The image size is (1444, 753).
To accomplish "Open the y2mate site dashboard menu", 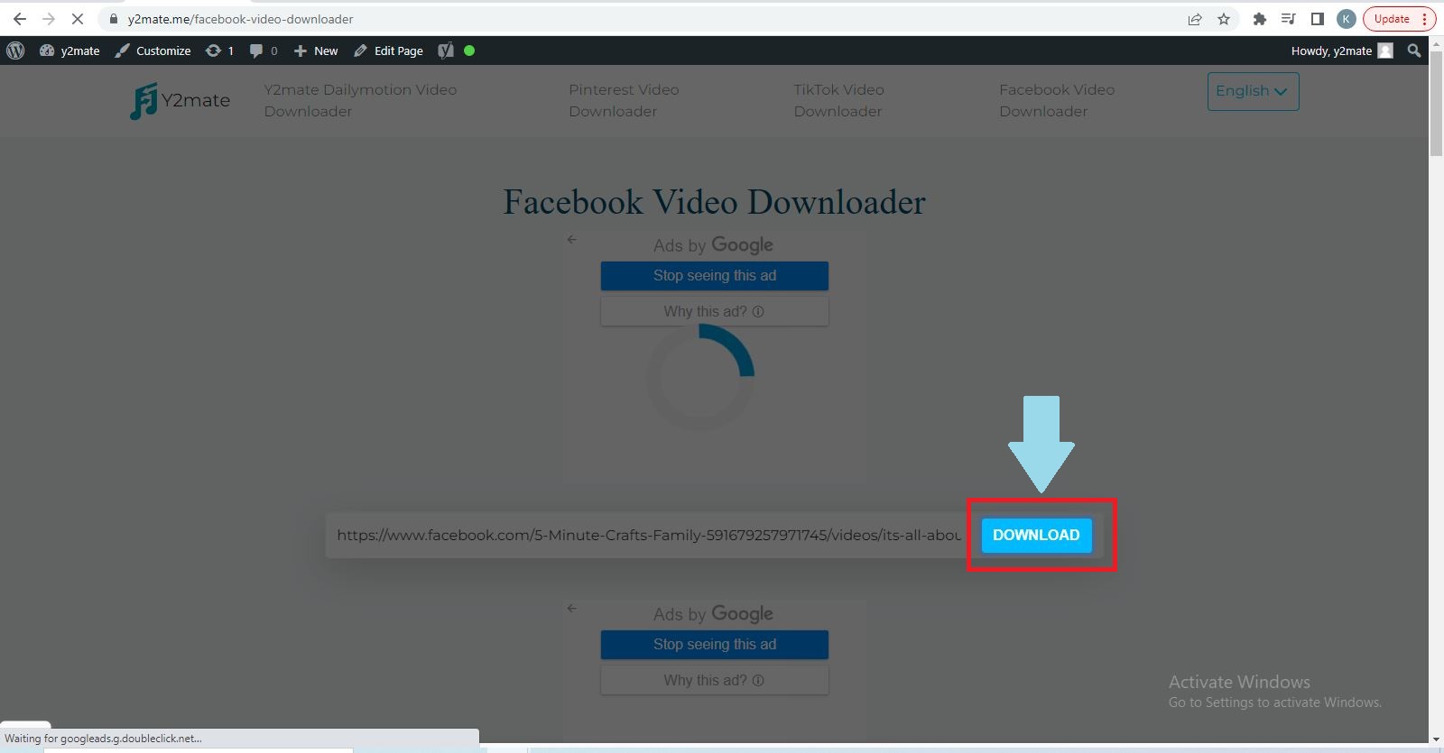I will pyautogui.click(x=69, y=51).
